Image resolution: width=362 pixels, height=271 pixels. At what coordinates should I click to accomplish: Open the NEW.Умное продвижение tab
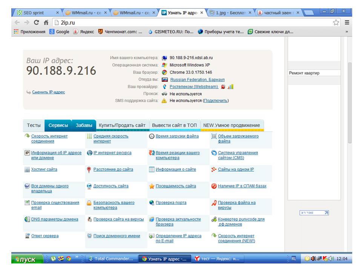tap(232, 125)
